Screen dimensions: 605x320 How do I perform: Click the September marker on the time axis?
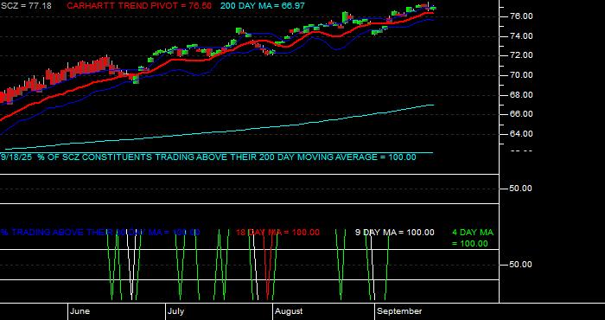point(399,311)
